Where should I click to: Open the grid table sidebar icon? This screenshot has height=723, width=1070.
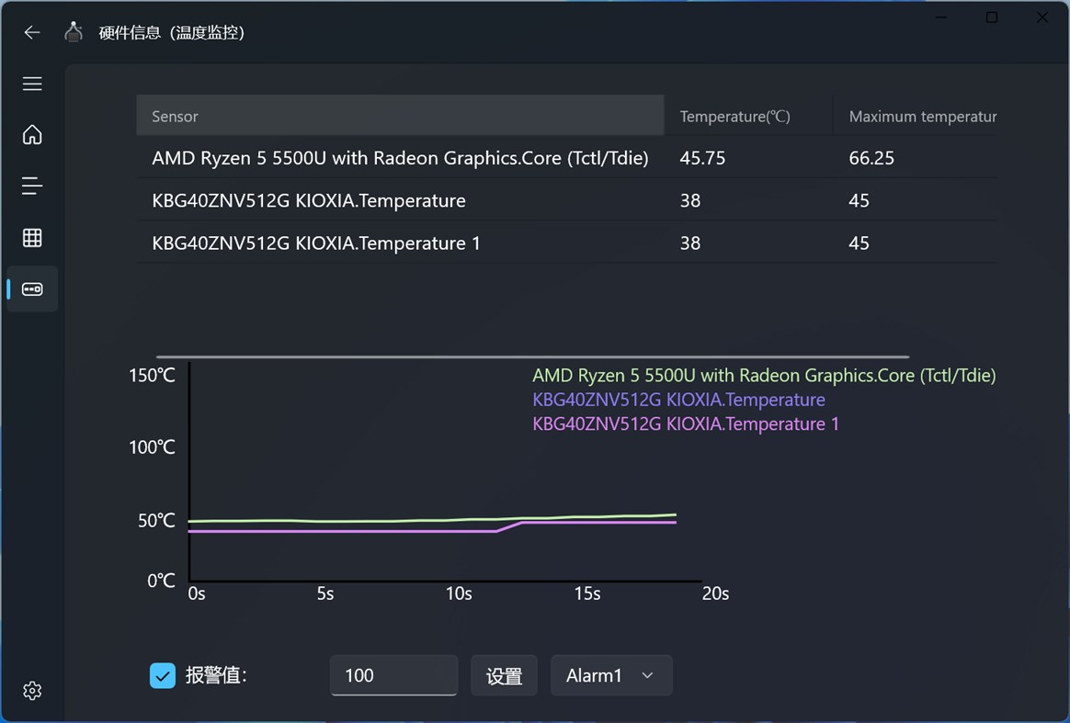click(x=32, y=238)
